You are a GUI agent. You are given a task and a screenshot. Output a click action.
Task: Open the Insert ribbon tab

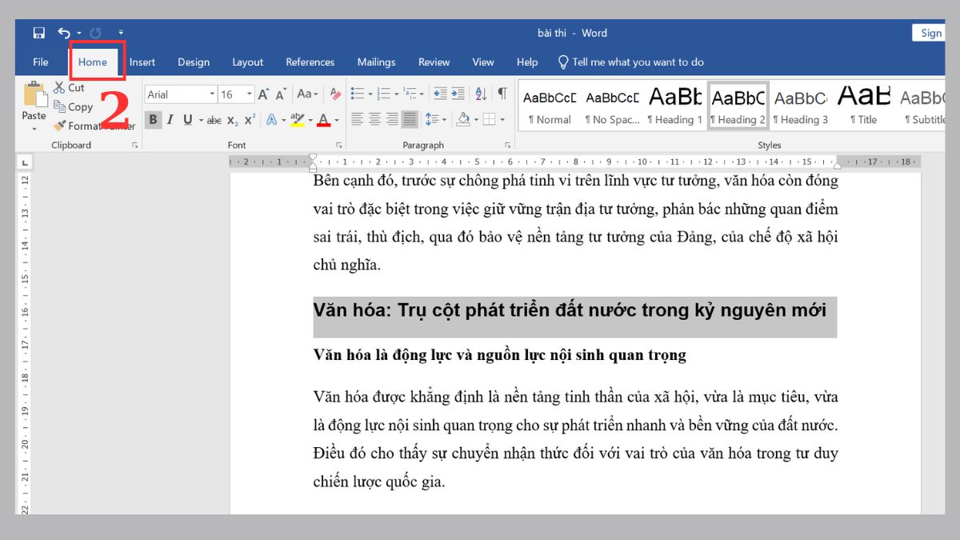tap(142, 62)
